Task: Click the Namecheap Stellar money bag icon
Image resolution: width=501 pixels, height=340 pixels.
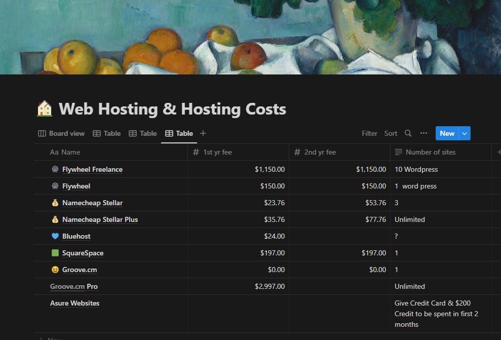Action: (55, 203)
